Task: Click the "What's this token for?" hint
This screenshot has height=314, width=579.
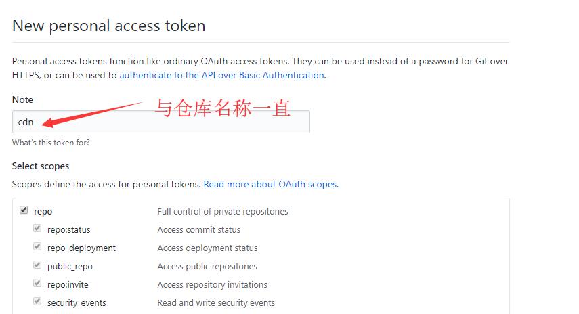Action: [51, 143]
